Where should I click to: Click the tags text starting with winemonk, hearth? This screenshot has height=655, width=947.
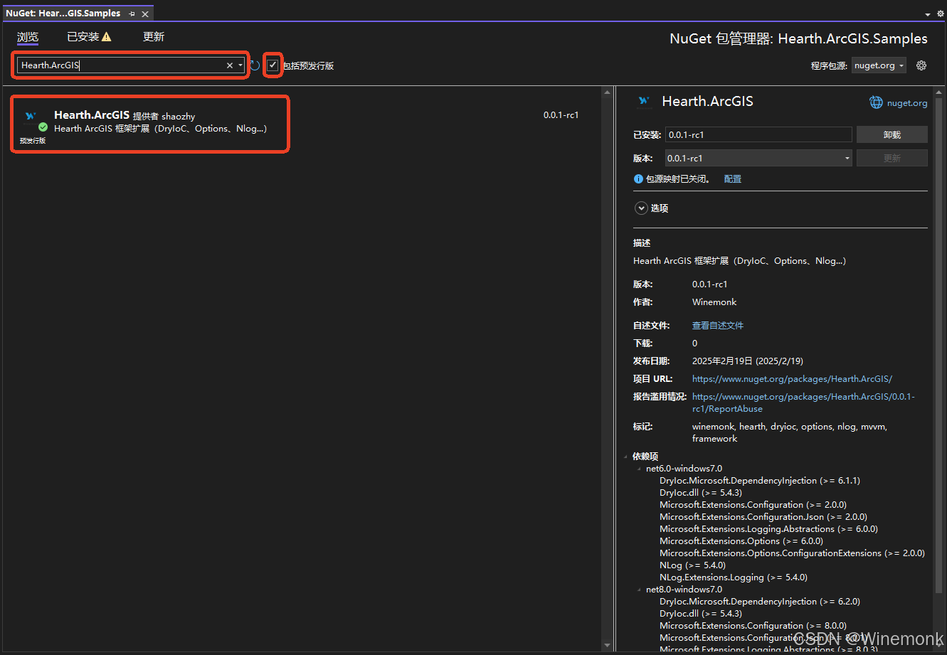point(790,432)
